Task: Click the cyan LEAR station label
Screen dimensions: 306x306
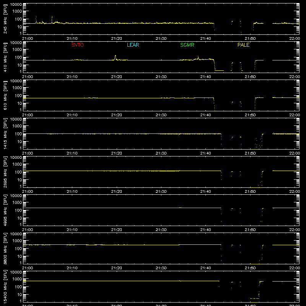Action: (133, 45)
